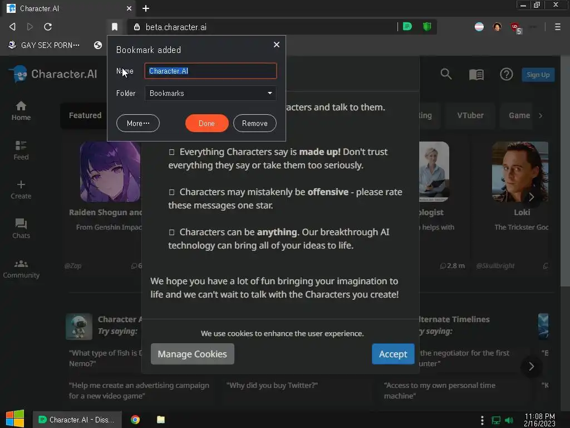
Task: Click Done in the bookmark popup
Action: (x=207, y=123)
